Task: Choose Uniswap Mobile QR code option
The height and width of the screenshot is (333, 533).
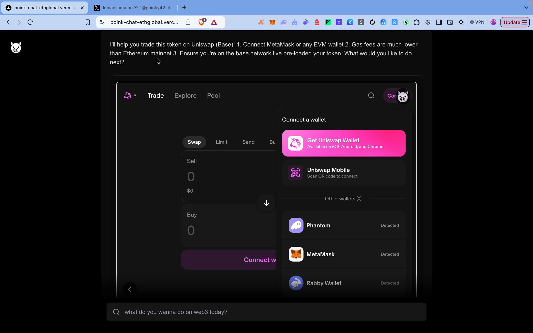Action: pyautogui.click(x=344, y=173)
